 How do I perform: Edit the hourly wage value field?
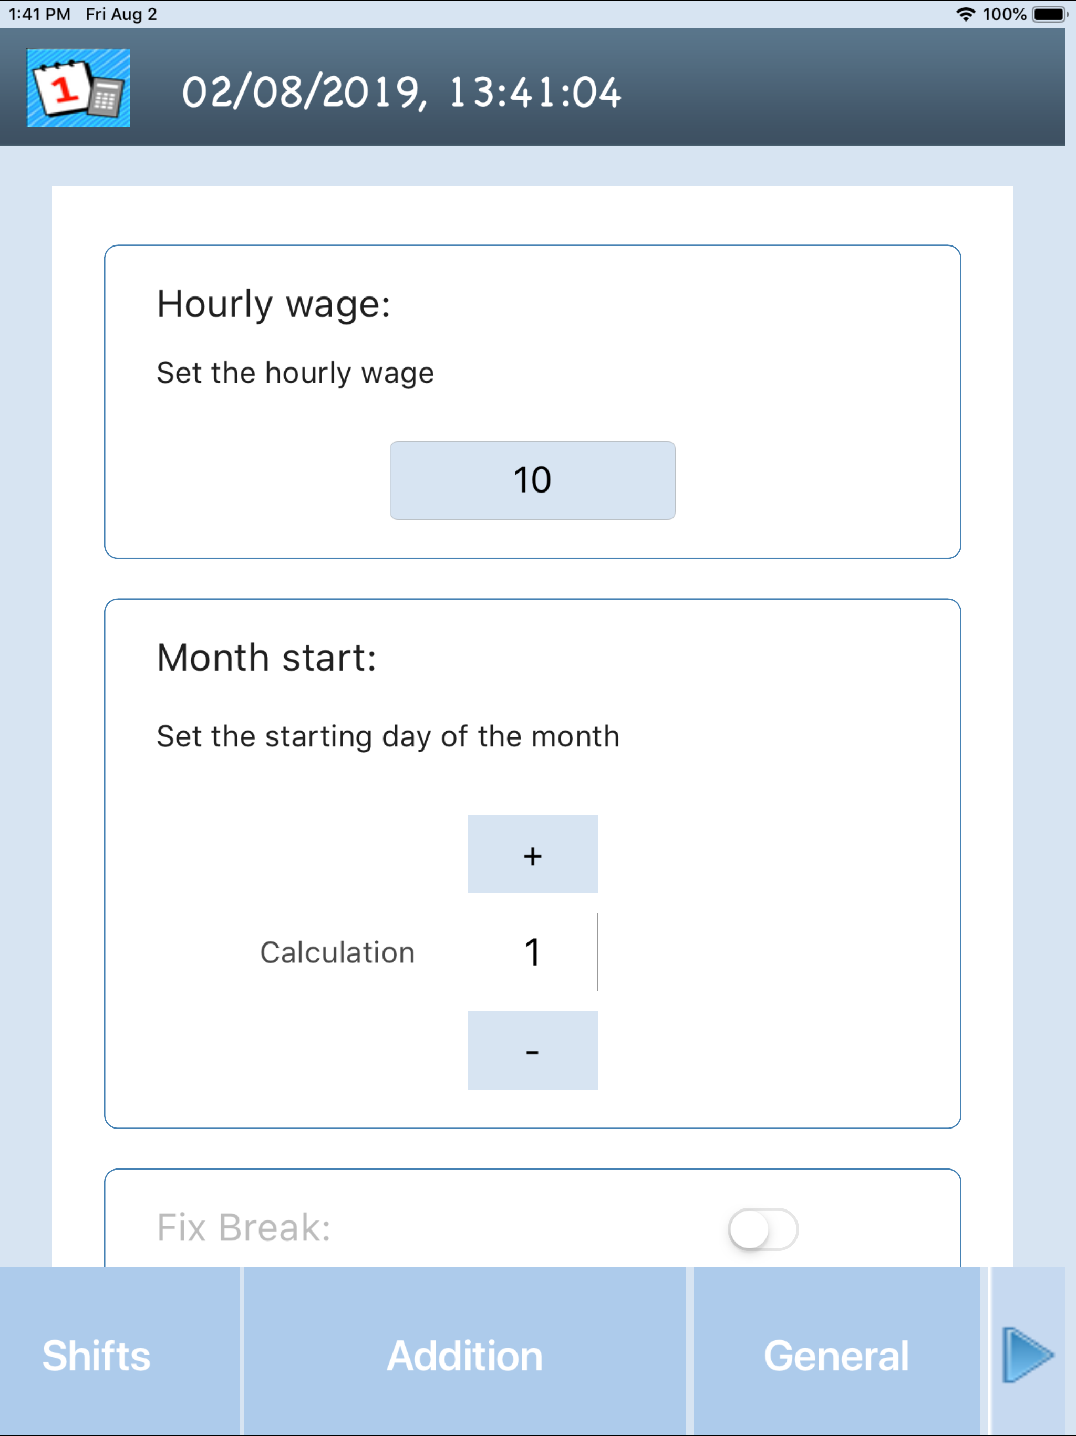(x=532, y=480)
